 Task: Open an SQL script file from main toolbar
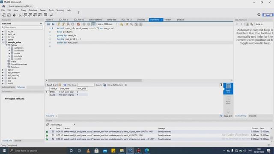coord(9,15)
